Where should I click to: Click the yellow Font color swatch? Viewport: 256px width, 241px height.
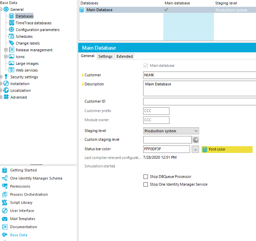(227, 149)
